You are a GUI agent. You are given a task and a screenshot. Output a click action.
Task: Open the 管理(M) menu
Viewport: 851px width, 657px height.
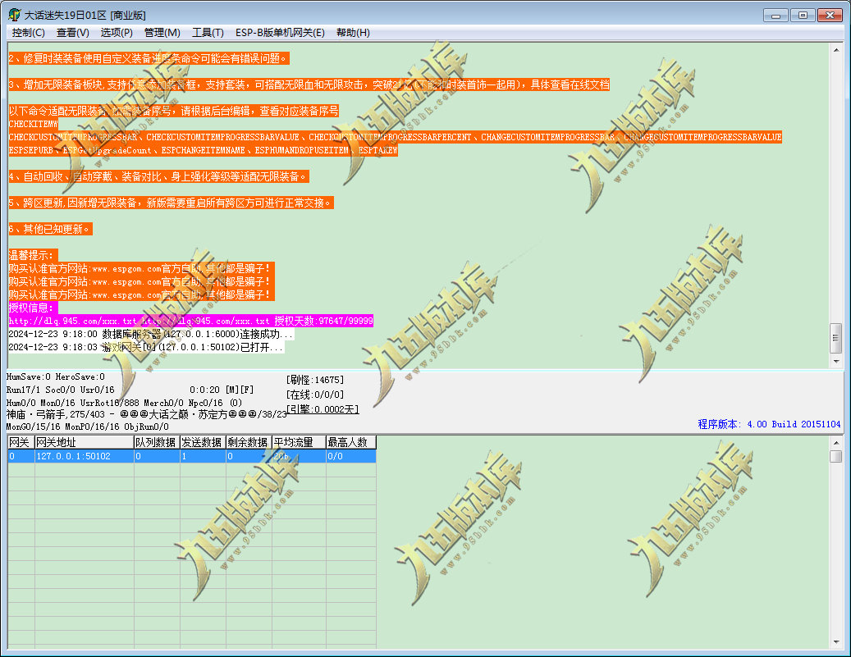tap(162, 33)
